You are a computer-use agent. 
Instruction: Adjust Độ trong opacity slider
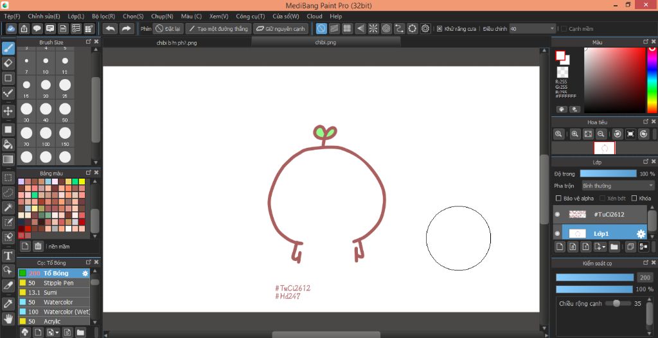pos(608,173)
